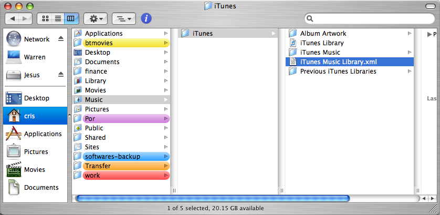
Task: Select iTunes folder in second column
Action: [227, 34]
